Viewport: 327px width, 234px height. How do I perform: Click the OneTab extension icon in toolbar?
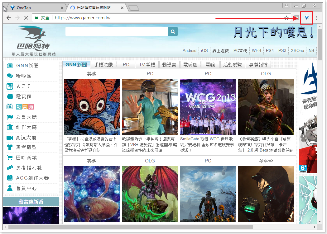pos(307,18)
